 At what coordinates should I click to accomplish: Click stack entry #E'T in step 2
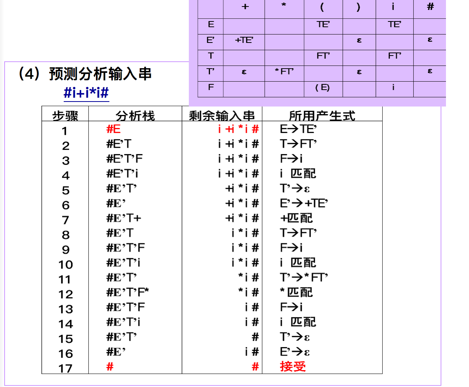pyautogui.click(x=119, y=144)
